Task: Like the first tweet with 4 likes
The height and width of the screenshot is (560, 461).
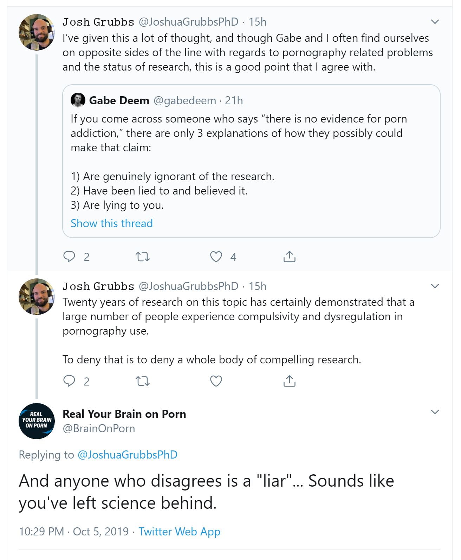Action: (216, 257)
